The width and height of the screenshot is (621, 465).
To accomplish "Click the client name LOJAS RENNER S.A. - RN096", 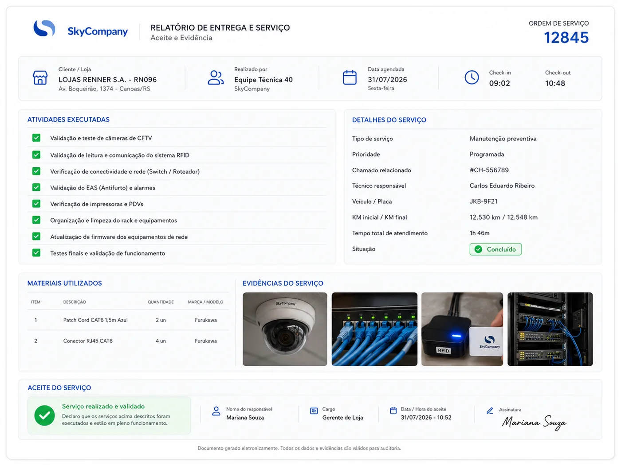I will pyautogui.click(x=108, y=80).
